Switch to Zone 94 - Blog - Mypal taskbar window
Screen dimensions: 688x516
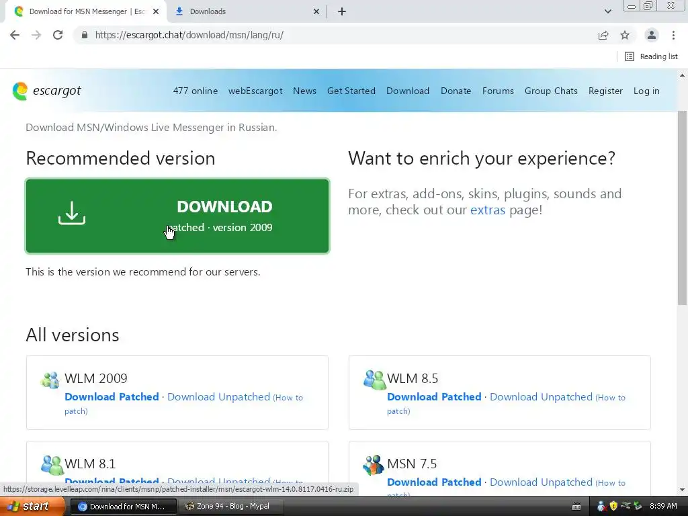click(x=231, y=507)
